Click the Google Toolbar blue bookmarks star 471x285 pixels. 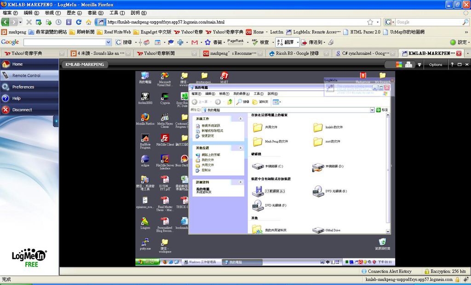click(x=207, y=42)
